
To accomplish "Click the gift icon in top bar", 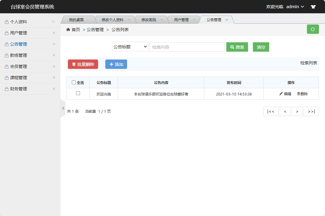I will 313,6.
